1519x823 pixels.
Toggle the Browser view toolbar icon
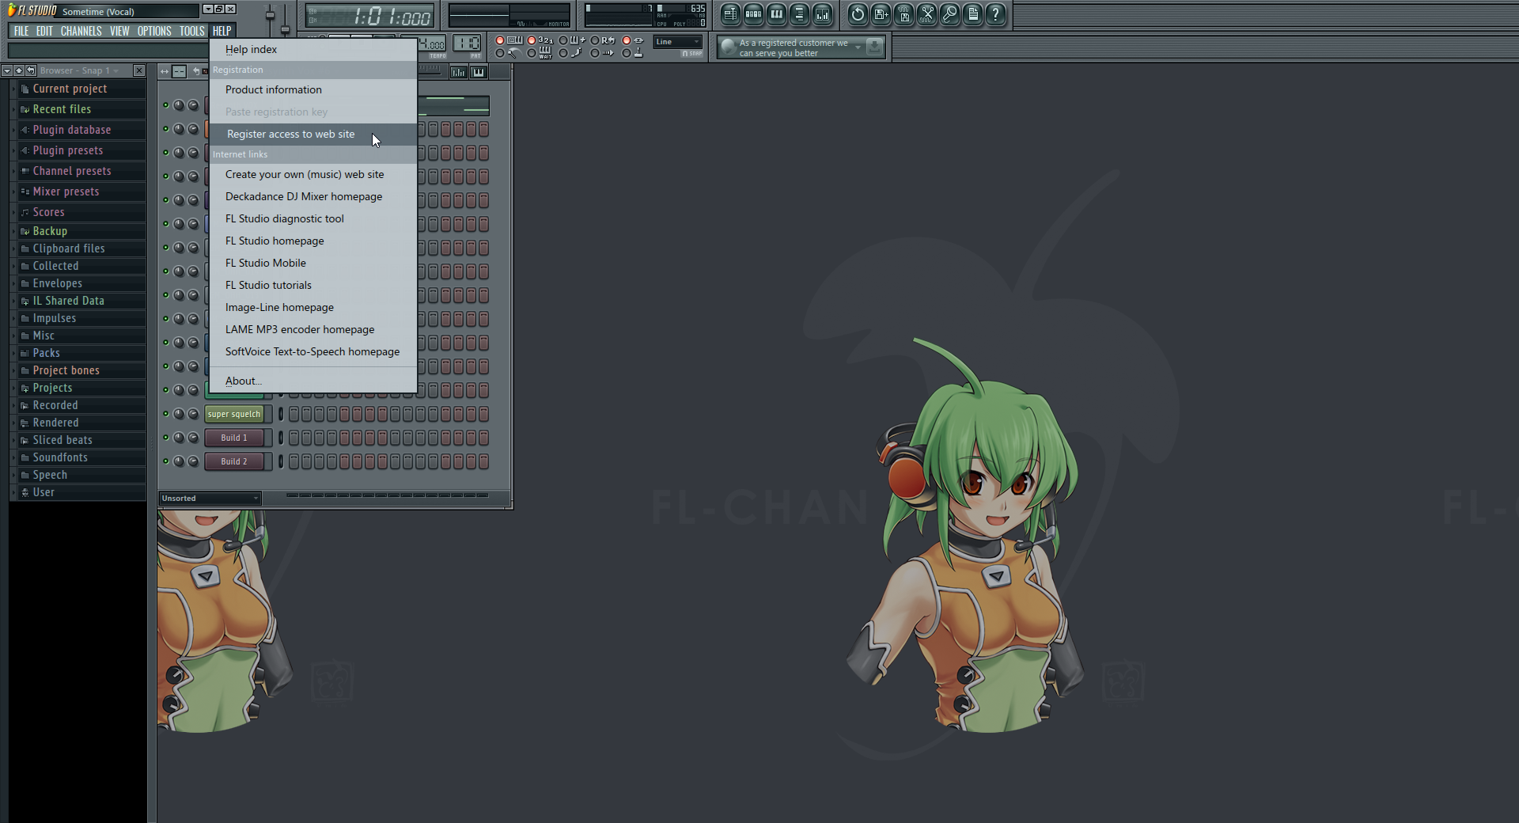799,13
